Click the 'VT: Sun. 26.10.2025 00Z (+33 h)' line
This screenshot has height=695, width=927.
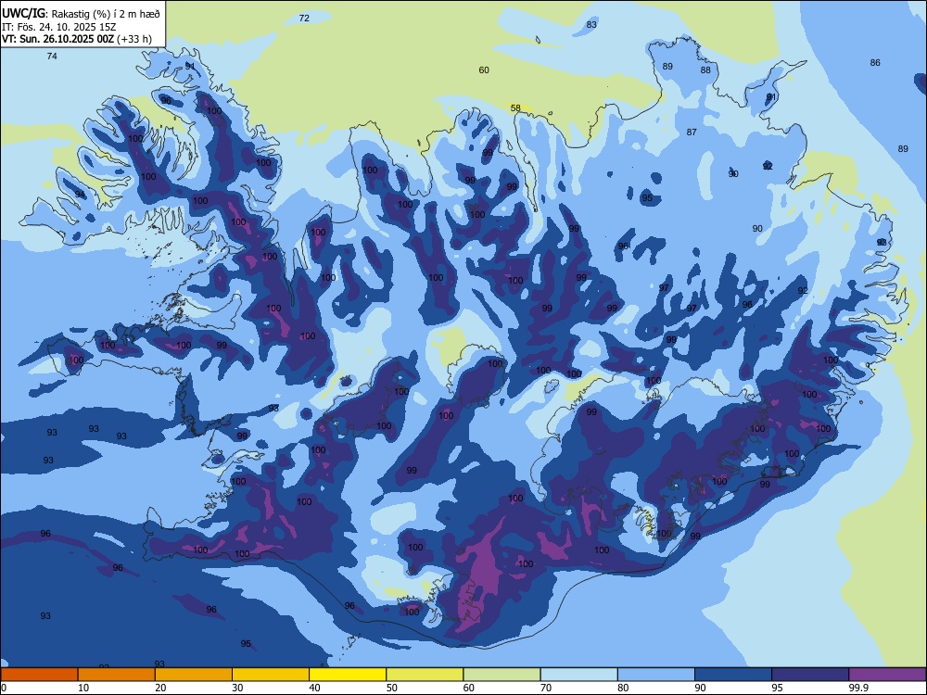pyautogui.click(x=77, y=39)
